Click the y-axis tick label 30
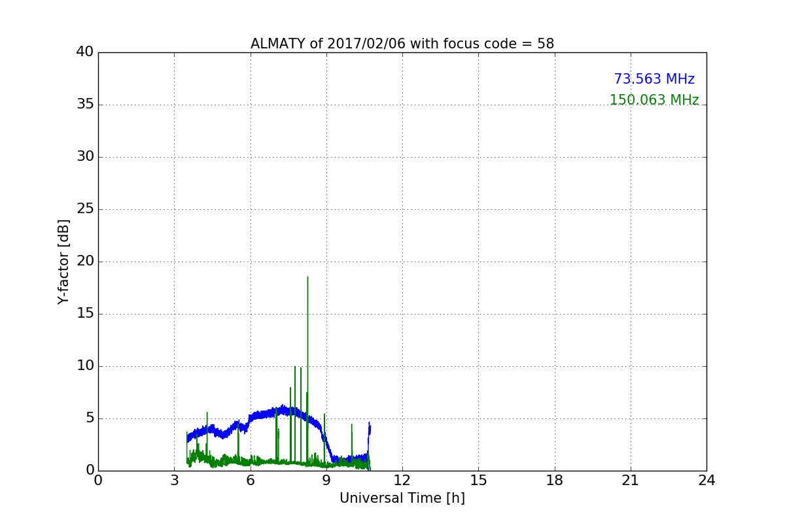This screenshot has width=785, height=523. (85, 157)
